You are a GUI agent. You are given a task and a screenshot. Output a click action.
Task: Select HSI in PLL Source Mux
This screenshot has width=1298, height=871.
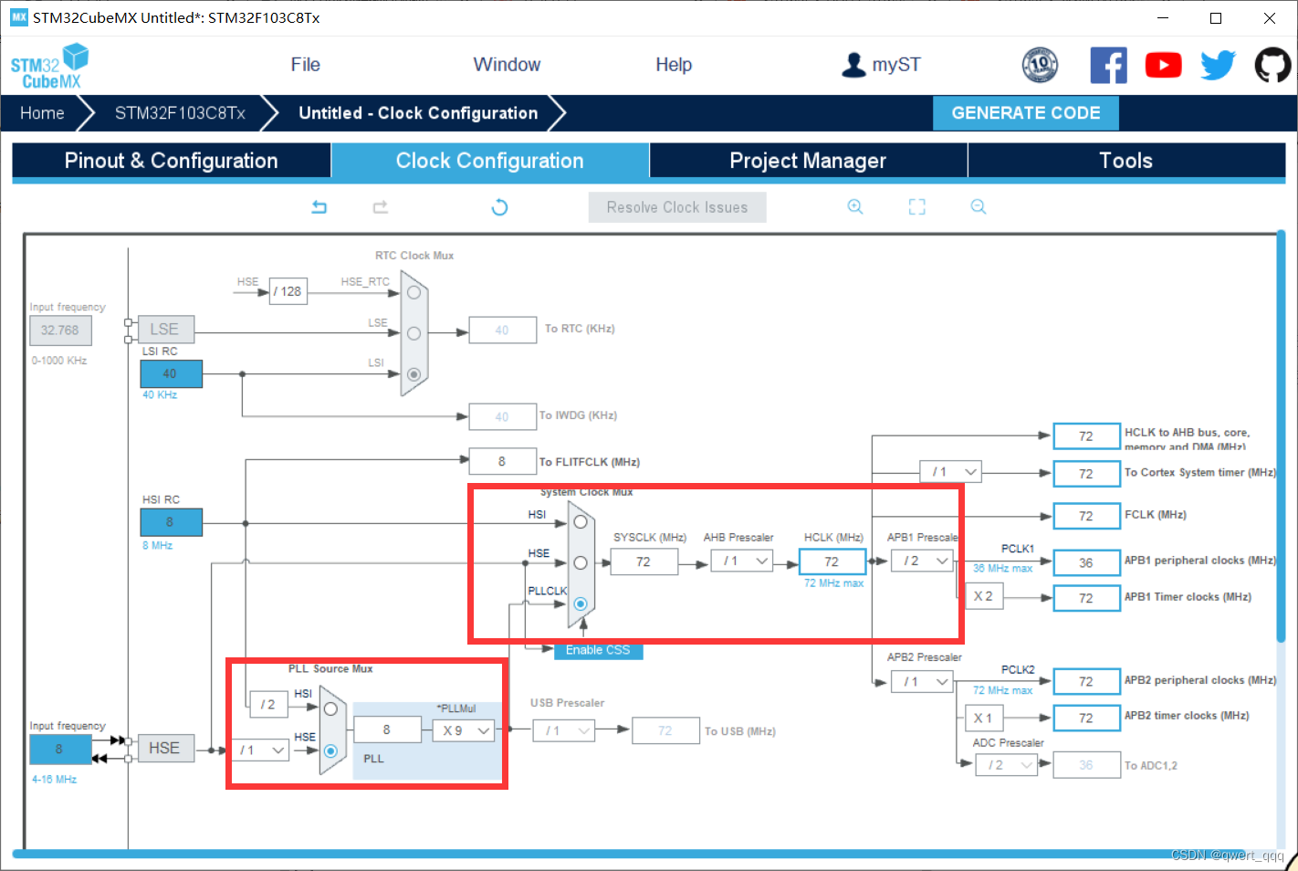330,709
